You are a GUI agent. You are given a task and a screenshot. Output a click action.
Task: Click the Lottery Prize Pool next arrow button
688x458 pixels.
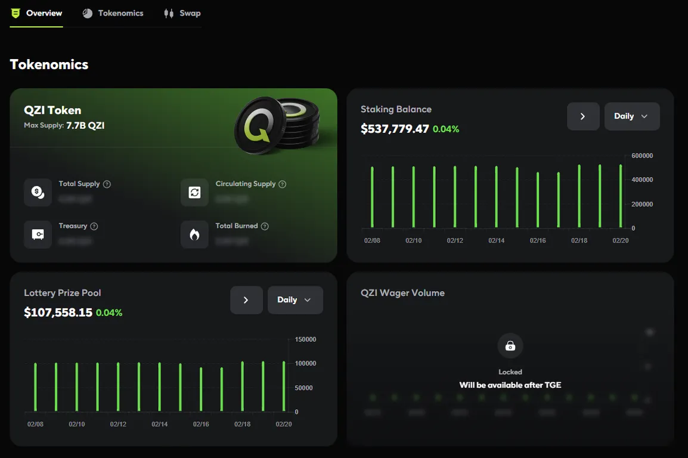(x=246, y=300)
